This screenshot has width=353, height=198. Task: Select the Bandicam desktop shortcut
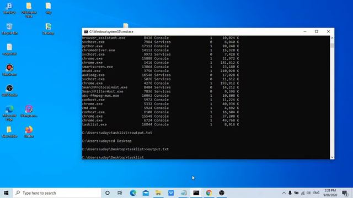[9, 70]
